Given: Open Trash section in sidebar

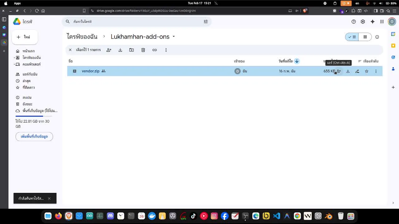Looking at the screenshot, I should point(27,104).
